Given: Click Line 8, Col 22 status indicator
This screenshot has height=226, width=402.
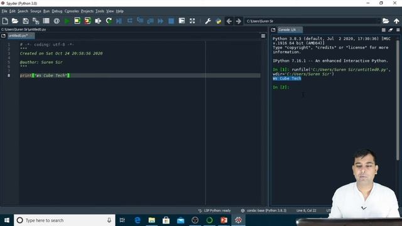Looking at the screenshot, I should click(306, 211).
